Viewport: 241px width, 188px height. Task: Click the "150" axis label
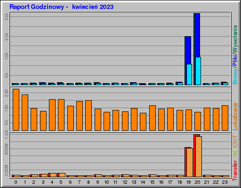click(6, 108)
